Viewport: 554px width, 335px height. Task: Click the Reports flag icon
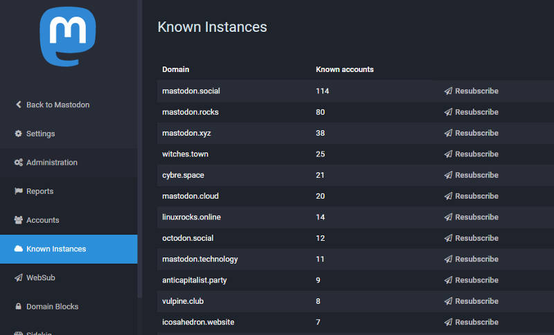point(19,191)
